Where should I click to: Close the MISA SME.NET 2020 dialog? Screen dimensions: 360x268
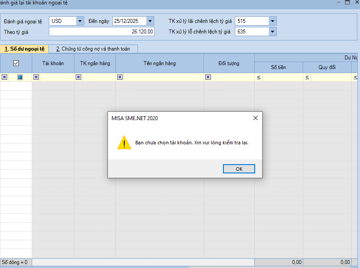click(255, 118)
